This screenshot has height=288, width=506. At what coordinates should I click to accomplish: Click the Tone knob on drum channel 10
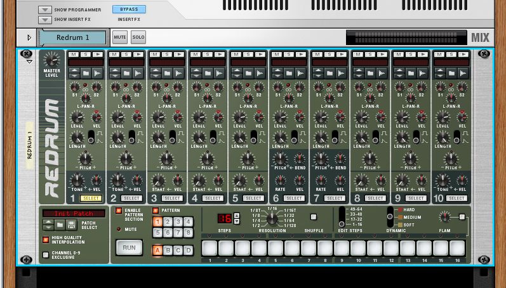[443, 180]
